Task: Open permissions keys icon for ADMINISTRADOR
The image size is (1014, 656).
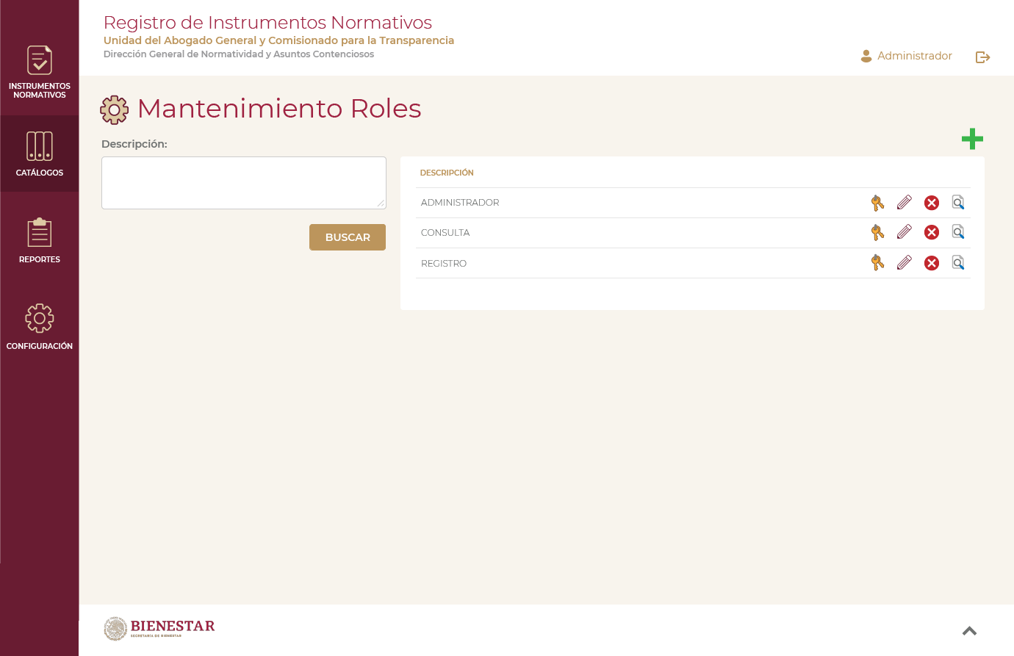Action: [877, 203]
